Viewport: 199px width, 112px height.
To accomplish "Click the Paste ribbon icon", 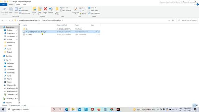I will [16, 10].
